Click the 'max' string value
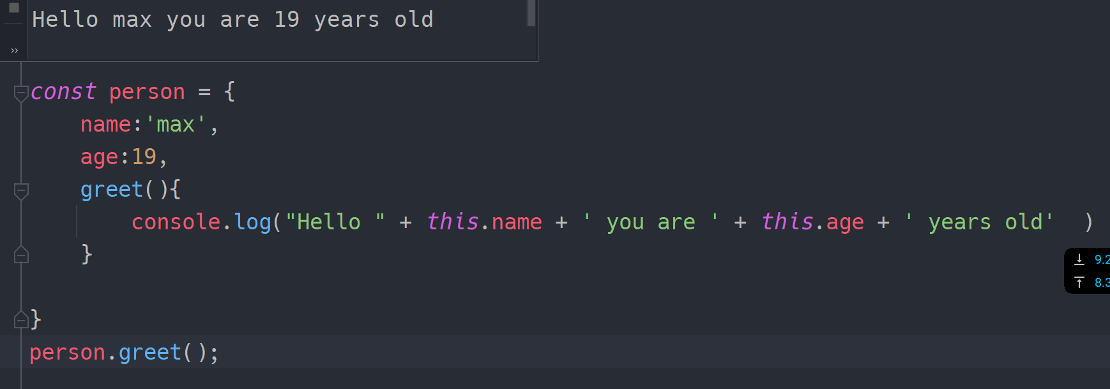The image size is (1110, 389). coord(176,125)
